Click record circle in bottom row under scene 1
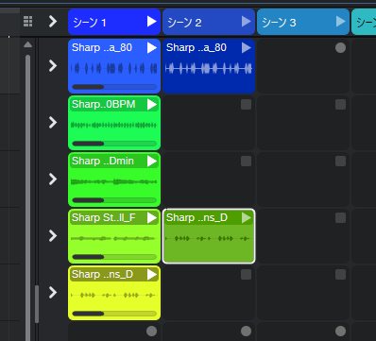Image resolution: width=376 pixels, height=341 pixels. tap(151, 332)
